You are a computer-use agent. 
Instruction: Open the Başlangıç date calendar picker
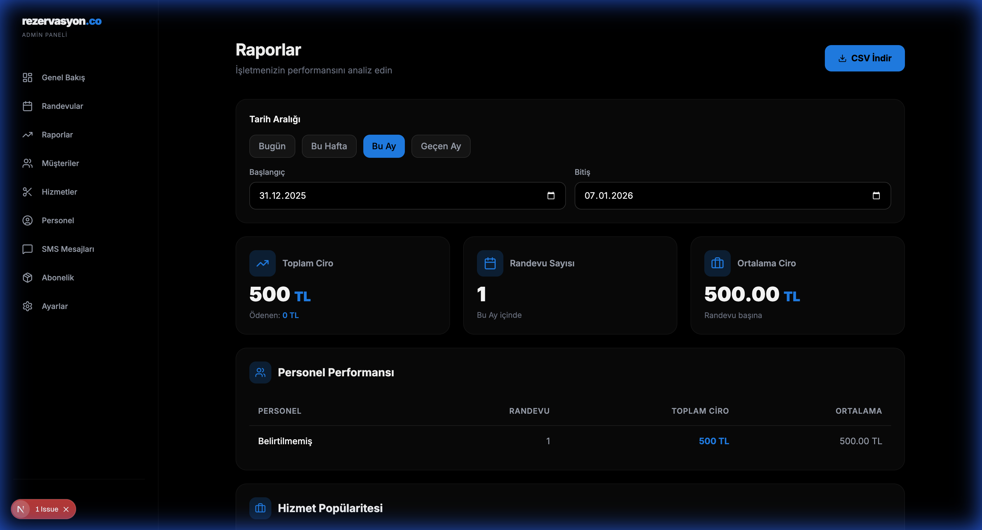(x=550, y=196)
